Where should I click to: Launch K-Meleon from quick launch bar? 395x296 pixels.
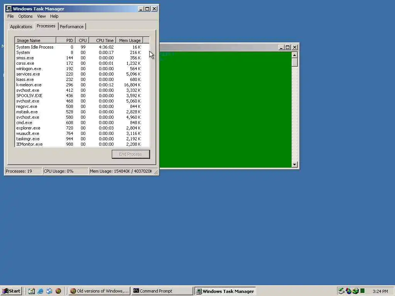point(58,291)
